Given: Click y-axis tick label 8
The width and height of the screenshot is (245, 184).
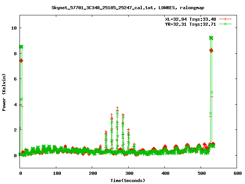Looking at the screenshot, I should tap(15, 54).
